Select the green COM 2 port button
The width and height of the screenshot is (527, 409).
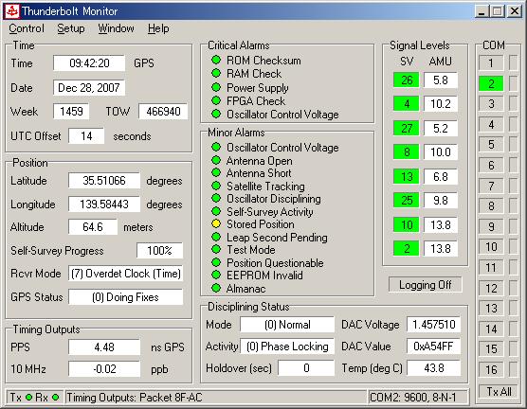pyautogui.click(x=491, y=83)
